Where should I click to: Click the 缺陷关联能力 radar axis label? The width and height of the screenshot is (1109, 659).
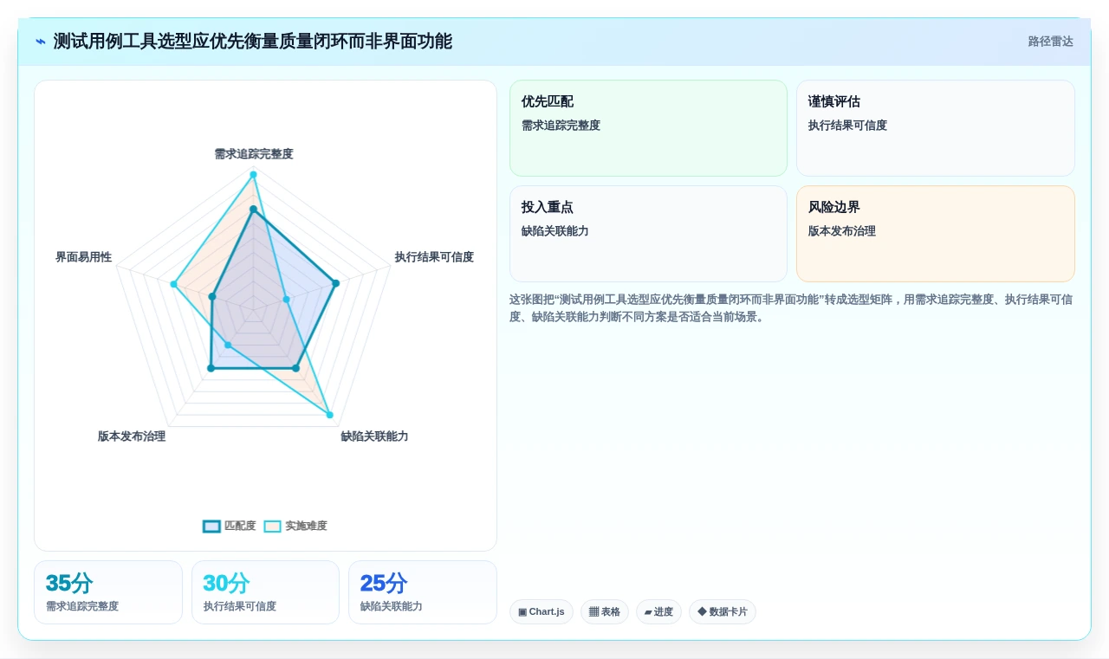pyautogui.click(x=374, y=436)
